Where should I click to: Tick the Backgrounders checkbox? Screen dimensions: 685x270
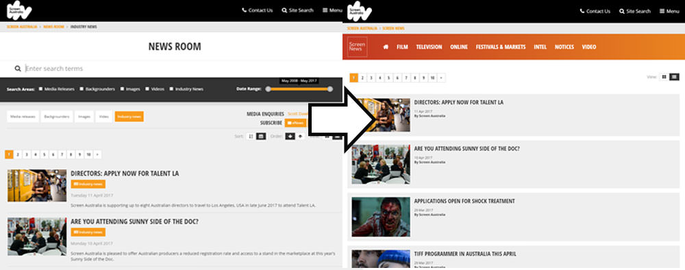pos(82,89)
